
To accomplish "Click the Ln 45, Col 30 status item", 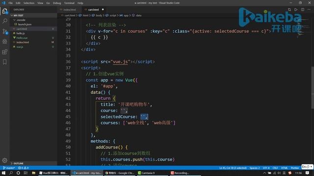I will click(x=233, y=168).
